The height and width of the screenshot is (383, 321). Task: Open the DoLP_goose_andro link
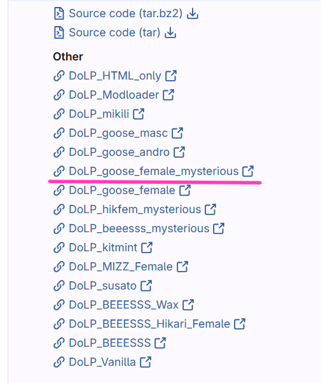(x=119, y=152)
